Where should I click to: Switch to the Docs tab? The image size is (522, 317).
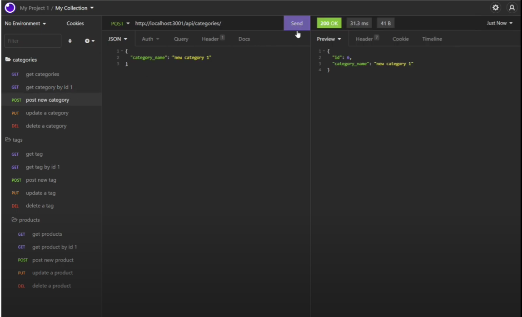click(244, 39)
